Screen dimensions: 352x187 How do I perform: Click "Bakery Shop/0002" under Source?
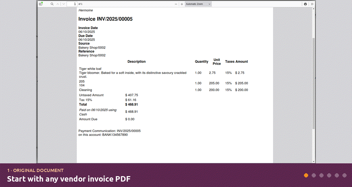pyautogui.click(x=92, y=48)
